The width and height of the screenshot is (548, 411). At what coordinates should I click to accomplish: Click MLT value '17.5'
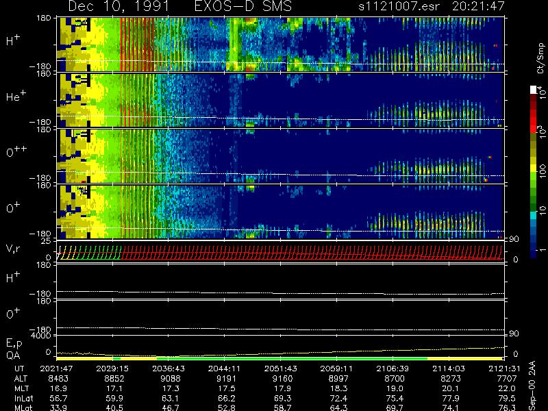(x=226, y=388)
